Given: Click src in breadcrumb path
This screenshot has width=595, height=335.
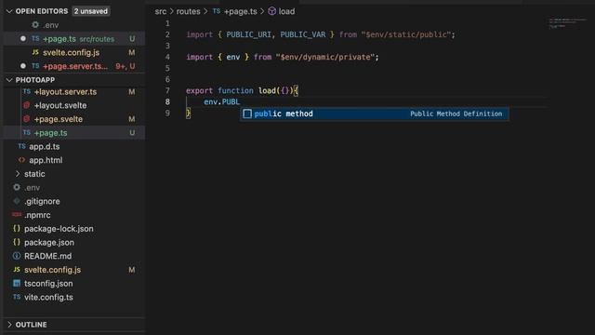Looking at the screenshot, I should coord(161,11).
